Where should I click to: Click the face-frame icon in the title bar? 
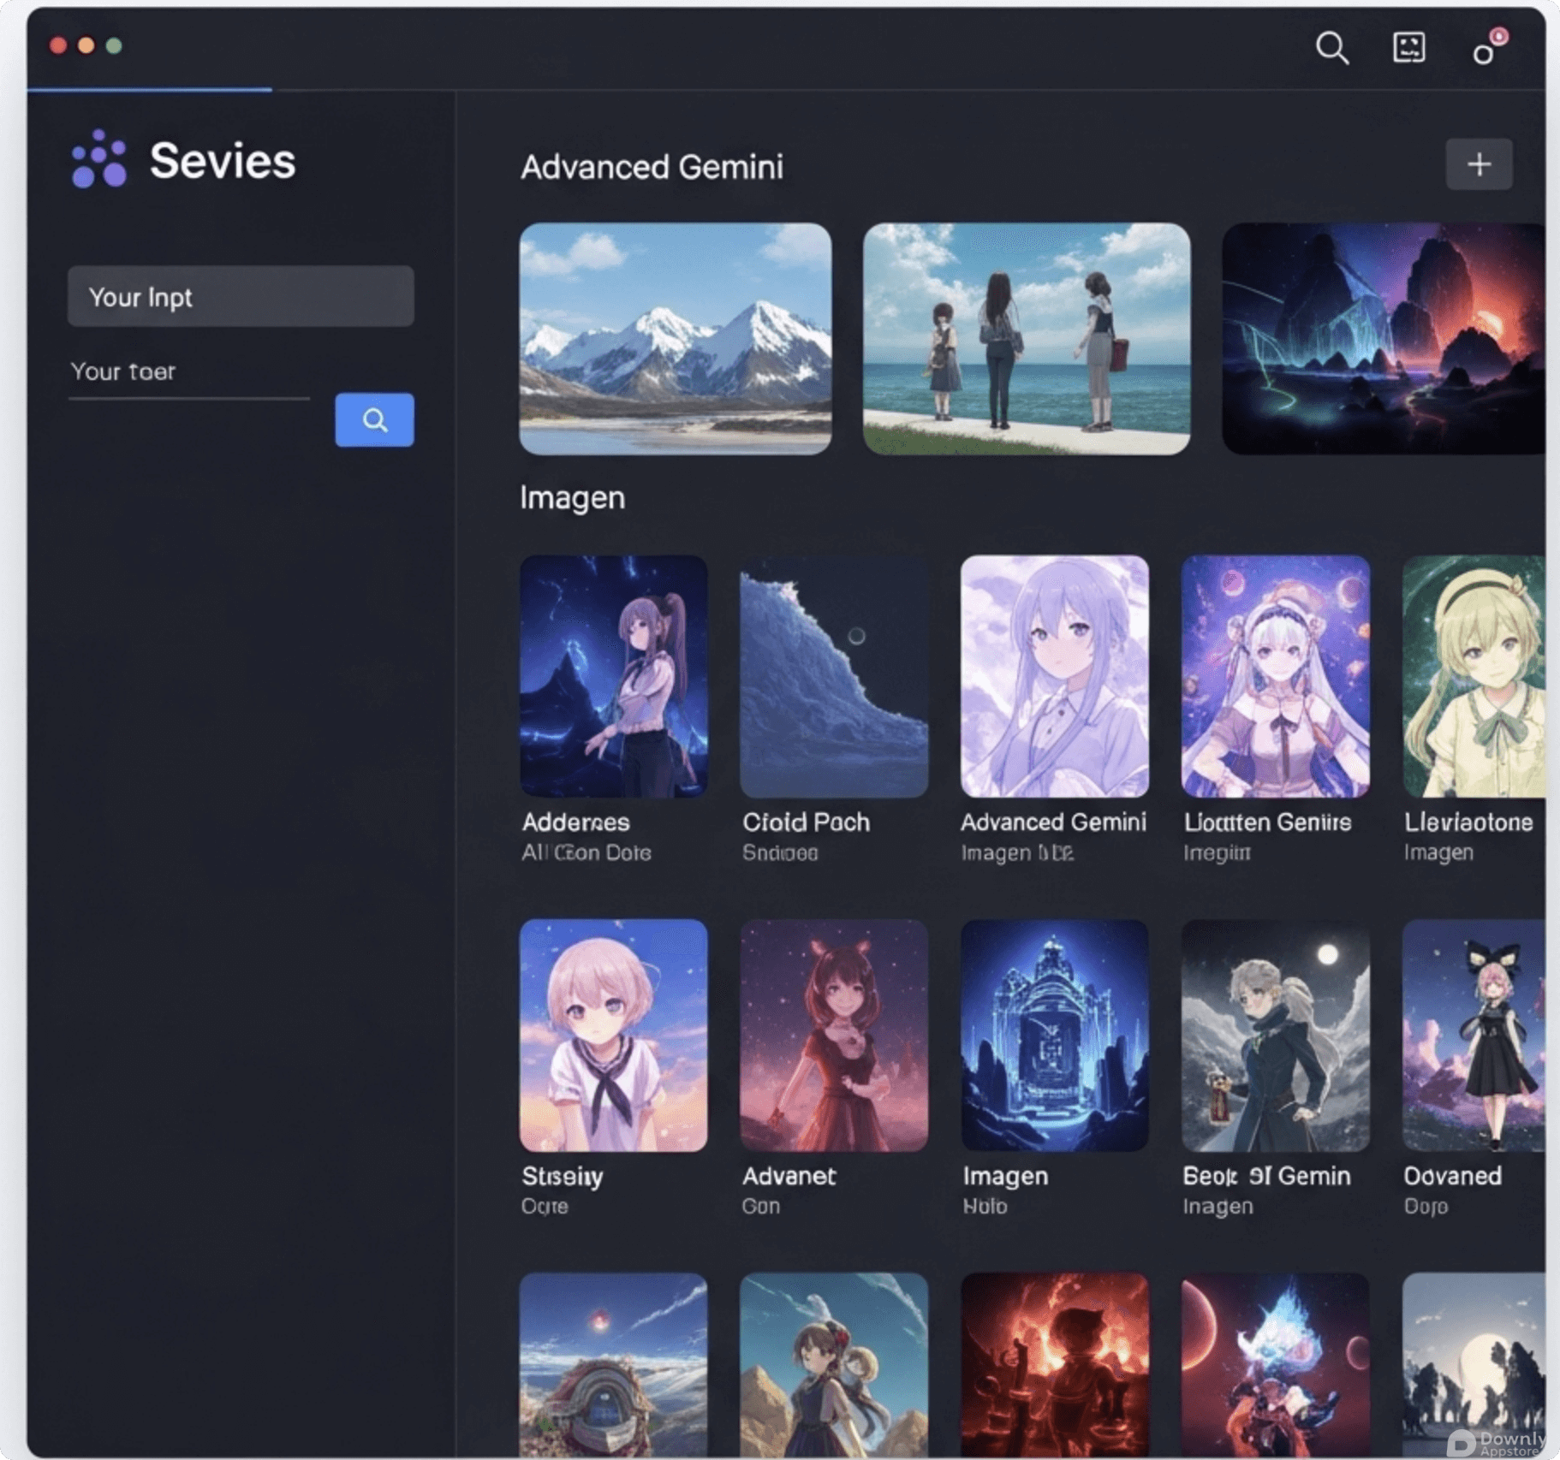pyautogui.click(x=1408, y=47)
